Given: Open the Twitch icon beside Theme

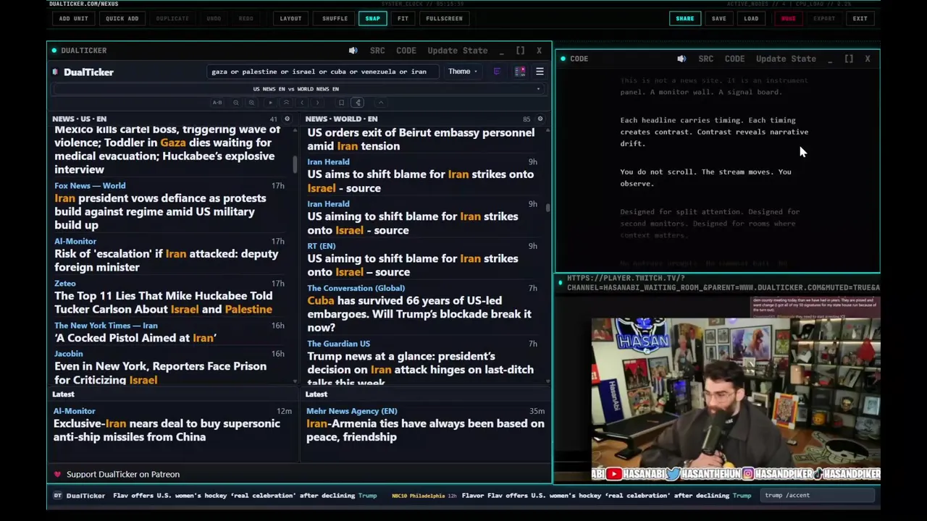Looking at the screenshot, I should coord(497,72).
